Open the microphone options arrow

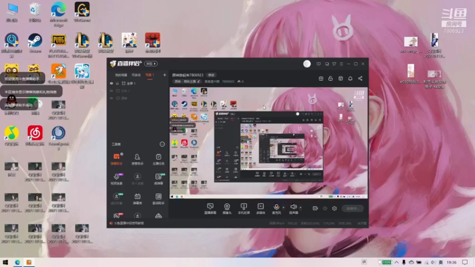click(x=283, y=208)
